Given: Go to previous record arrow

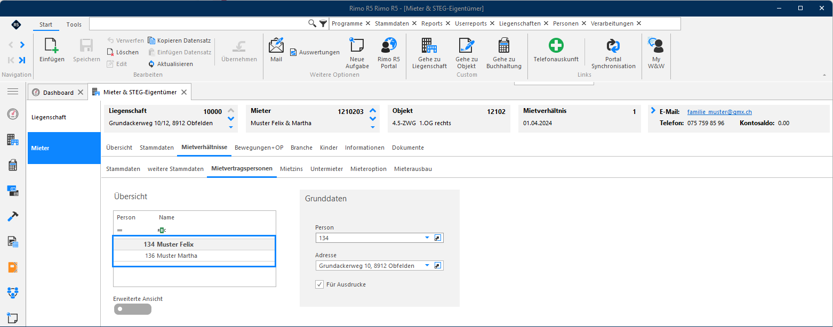Looking at the screenshot, I should pyautogui.click(x=11, y=45).
